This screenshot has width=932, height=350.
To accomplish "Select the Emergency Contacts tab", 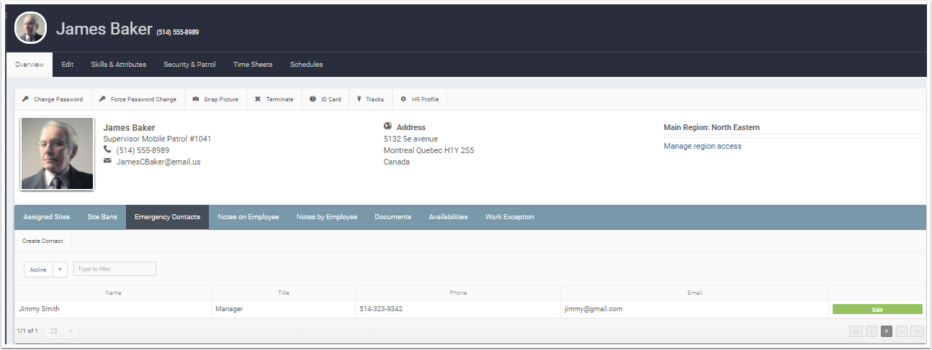I will tap(167, 217).
